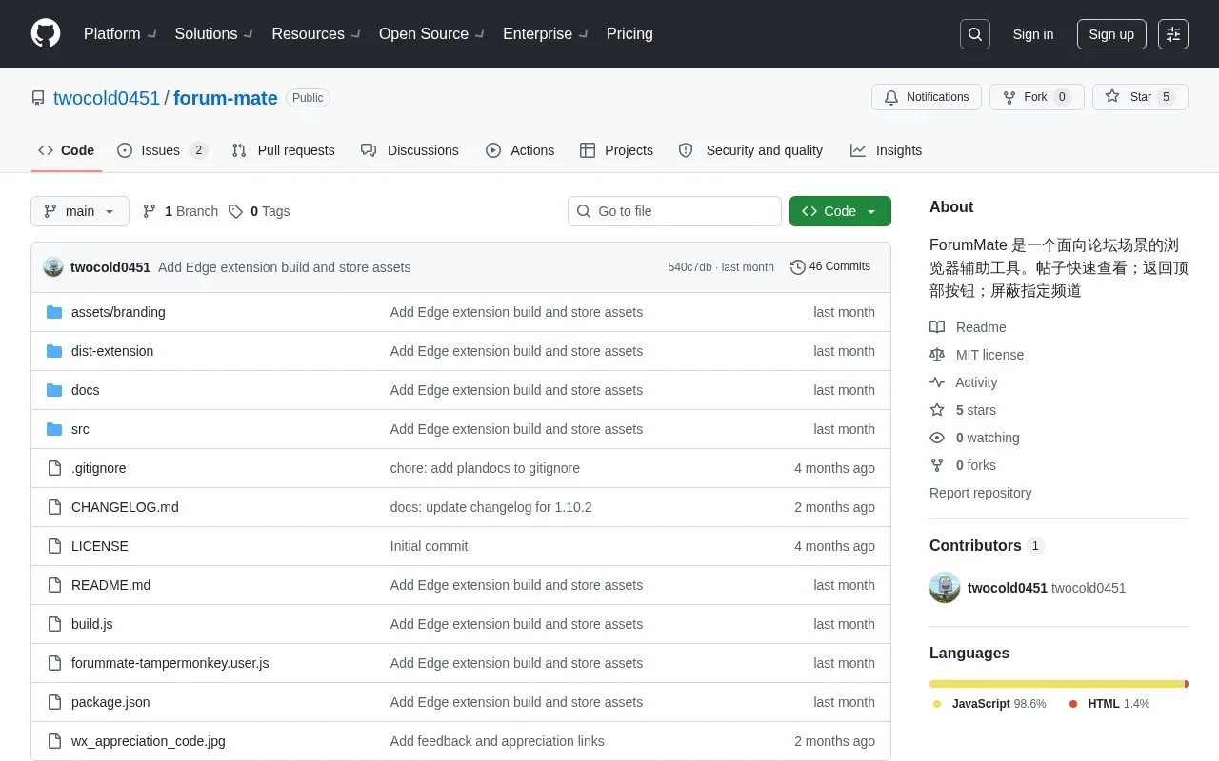
Task: Click the twocold0451 avatar in commit bar
Action: click(x=53, y=267)
